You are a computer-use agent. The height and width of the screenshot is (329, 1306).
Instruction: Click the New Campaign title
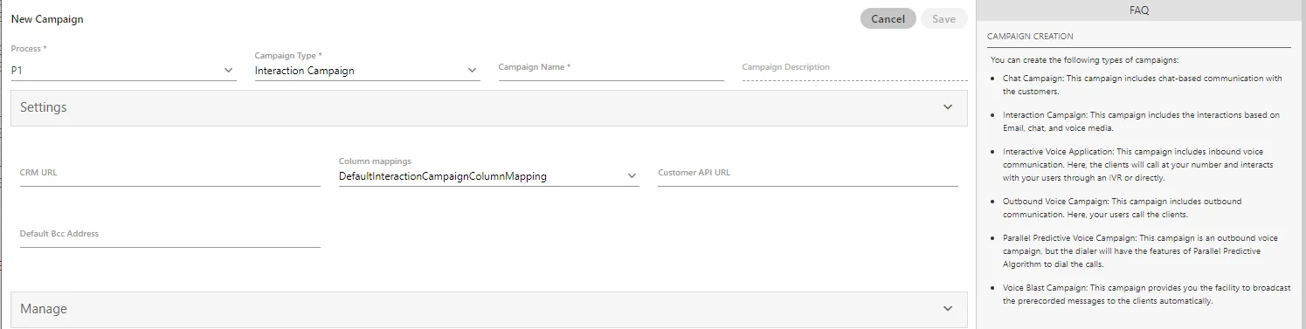click(x=47, y=18)
